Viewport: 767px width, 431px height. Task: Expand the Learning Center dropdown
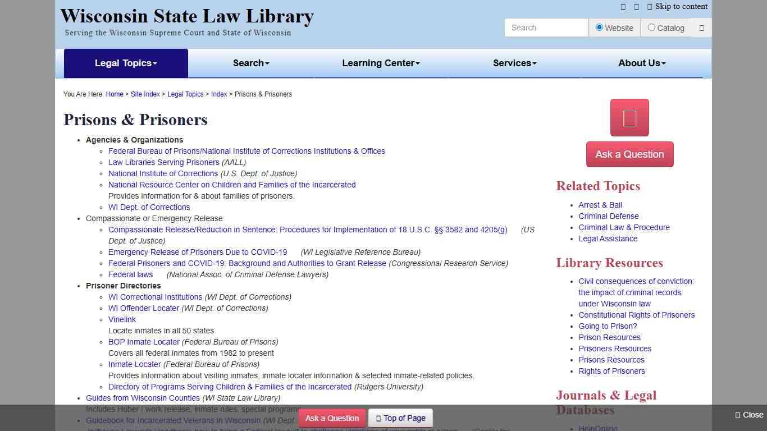coord(381,63)
